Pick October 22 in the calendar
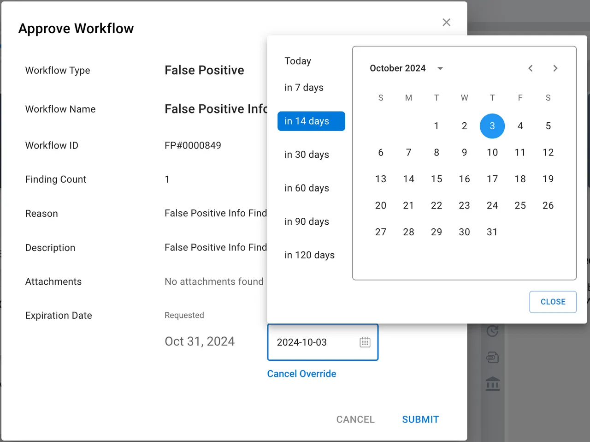This screenshot has width=590, height=442. 437,205
